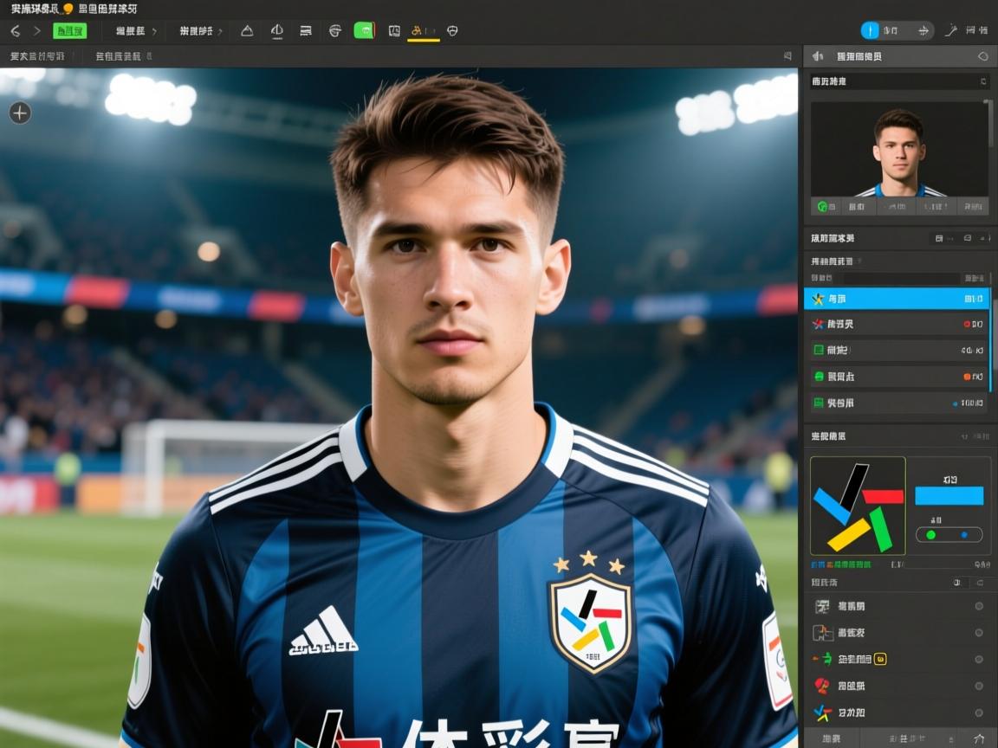Click the blue color swatch rectangle
Image resolution: width=998 pixels, height=748 pixels.
949,495
